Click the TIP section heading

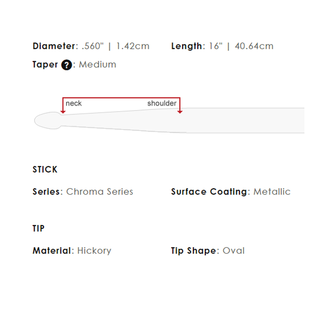click(x=39, y=228)
